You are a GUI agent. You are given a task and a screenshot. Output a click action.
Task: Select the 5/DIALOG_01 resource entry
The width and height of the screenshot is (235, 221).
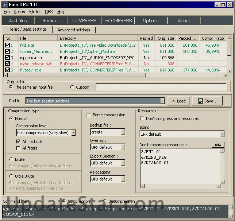155,163
